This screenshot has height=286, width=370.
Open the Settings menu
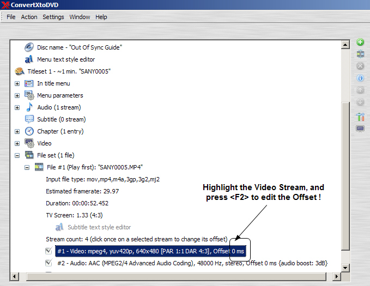pyautogui.click(x=53, y=17)
